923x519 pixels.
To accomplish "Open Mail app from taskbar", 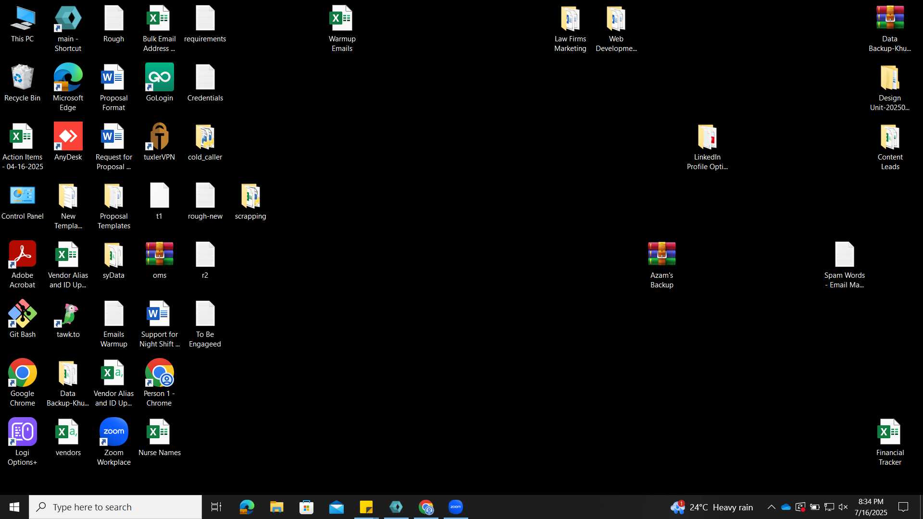I will pyautogui.click(x=337, y=507).
